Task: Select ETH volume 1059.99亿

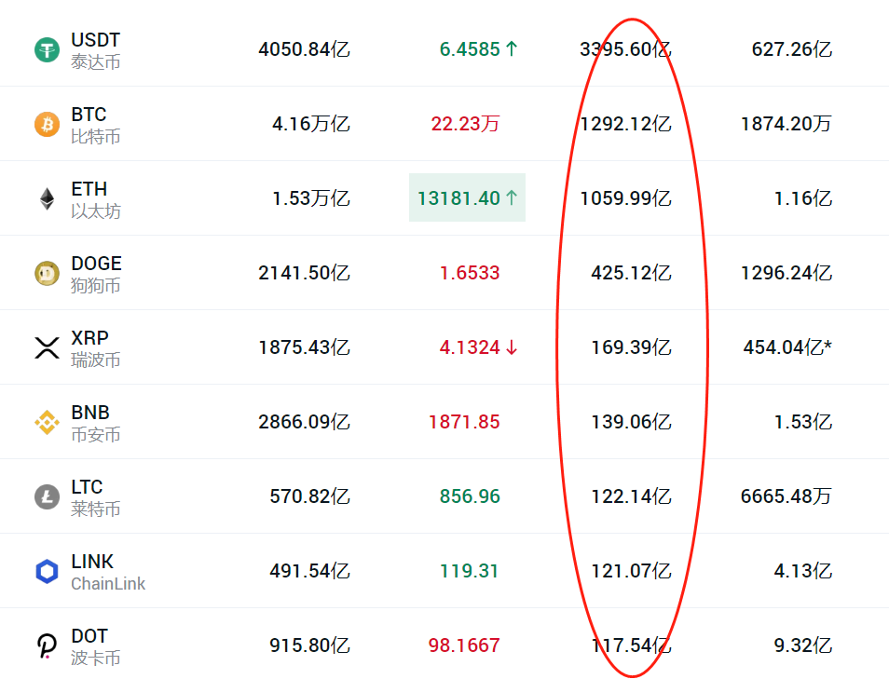Action: pos(626,198)
